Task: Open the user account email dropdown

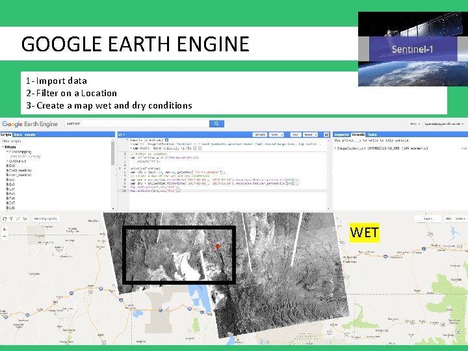Action: point(444,123)
